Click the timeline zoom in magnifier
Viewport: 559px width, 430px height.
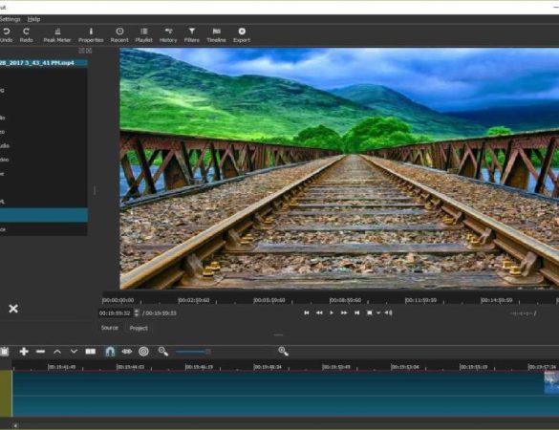coord(284,352)
